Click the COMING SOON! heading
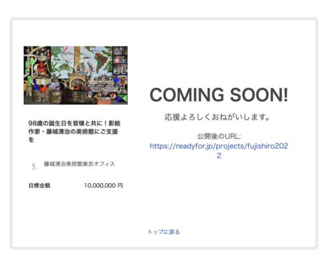This screenshot has height=263, width=332. [219, 95]
